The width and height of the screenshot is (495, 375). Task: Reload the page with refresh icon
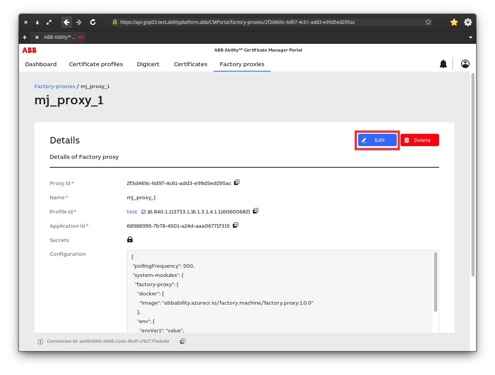coord(93,22)
